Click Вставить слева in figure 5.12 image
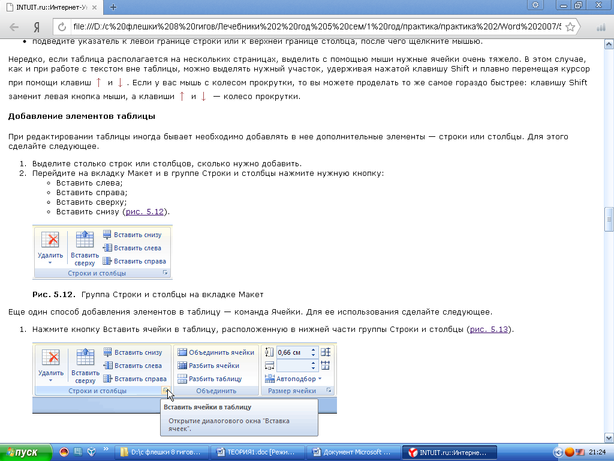This screenshot has width=614, height=461. [132, 248]
